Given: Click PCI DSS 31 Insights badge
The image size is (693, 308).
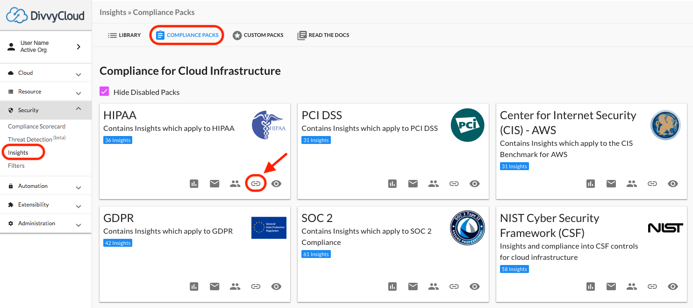Looking at the screenshot, I should (316, 140).
